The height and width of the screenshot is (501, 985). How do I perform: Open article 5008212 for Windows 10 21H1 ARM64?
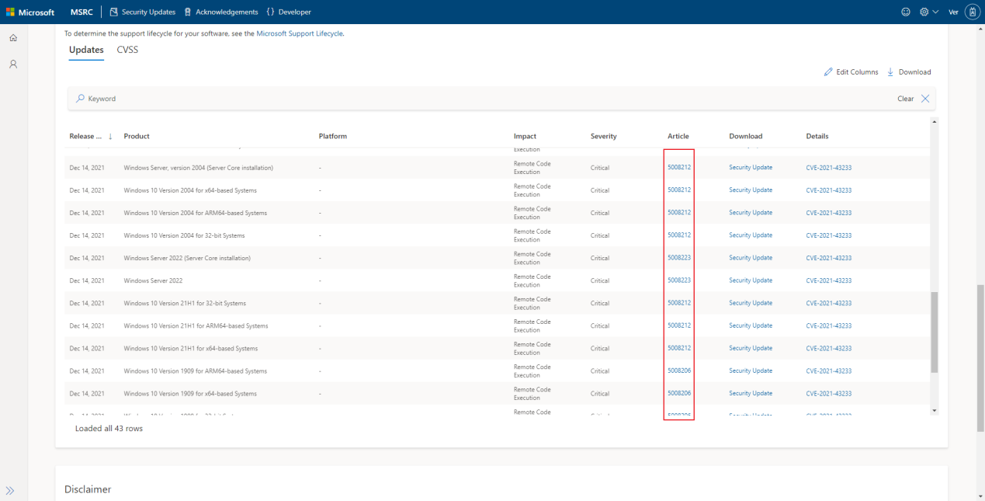tap(679, 325)
